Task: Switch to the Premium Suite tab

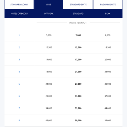Action: [108, 4]
